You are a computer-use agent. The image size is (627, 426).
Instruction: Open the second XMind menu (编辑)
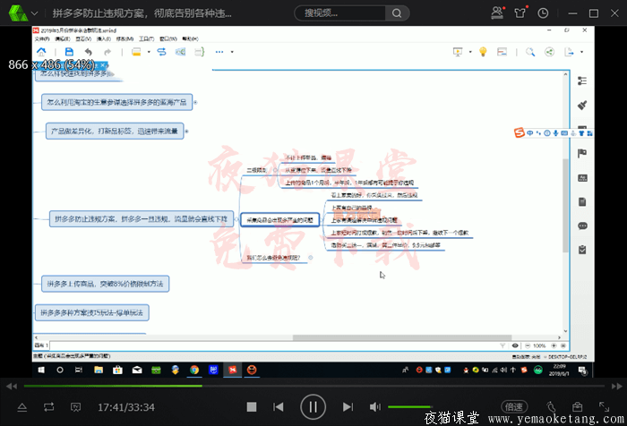63,38
